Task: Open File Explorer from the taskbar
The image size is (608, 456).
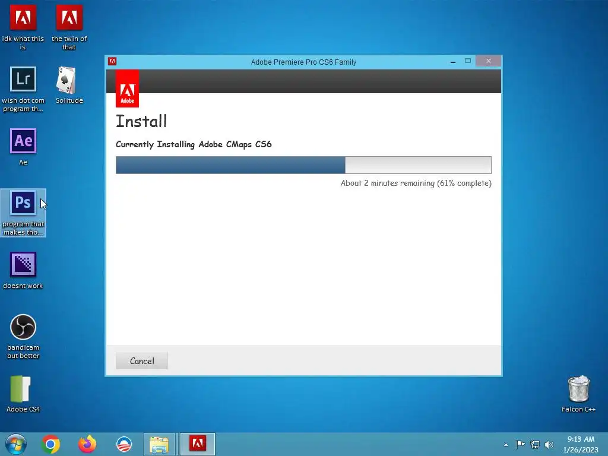Action: pyautogui.click(x=159, y=444)
